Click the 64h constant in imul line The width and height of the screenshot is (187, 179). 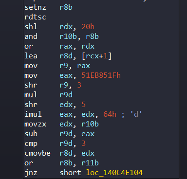(110, 114)
